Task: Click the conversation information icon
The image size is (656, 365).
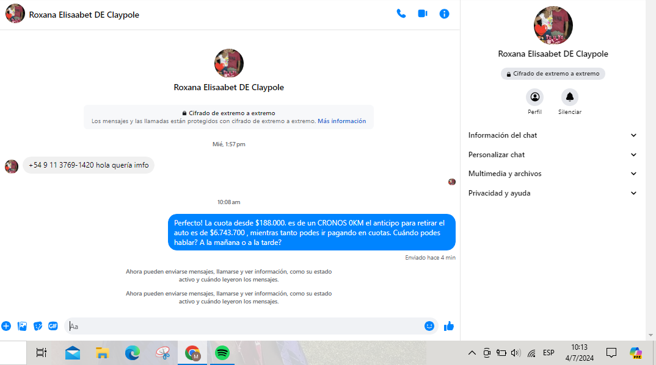Action: tap(444, 13)
